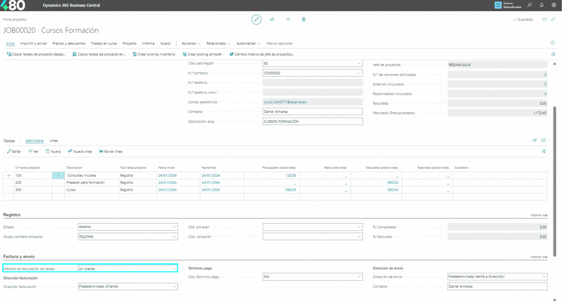Expand the Estado dropdown
Screen dimensions: 562x302
click(174, 227)
